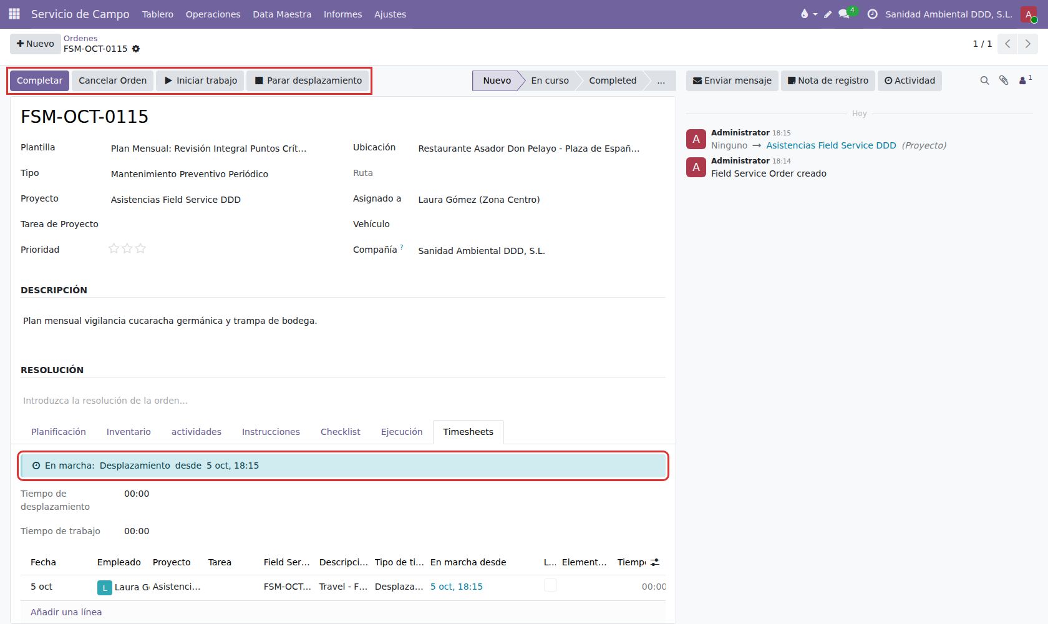Switch to the Checklist tab

pos(341,432)
